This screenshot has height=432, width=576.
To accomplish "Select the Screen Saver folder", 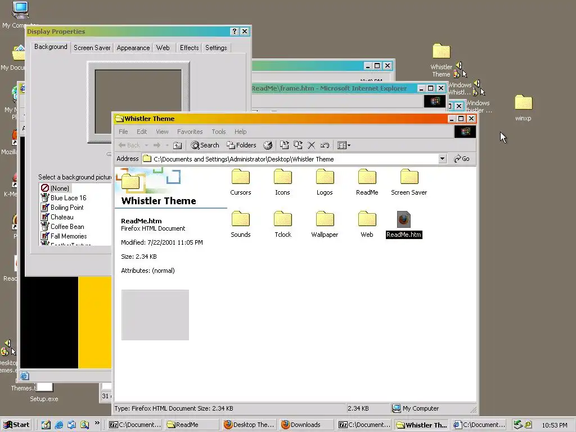I will pyautogui.click(x=409, y=182).
